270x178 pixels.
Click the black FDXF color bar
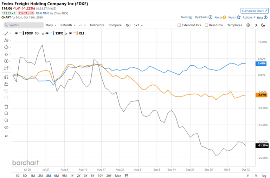pos(23,33)
